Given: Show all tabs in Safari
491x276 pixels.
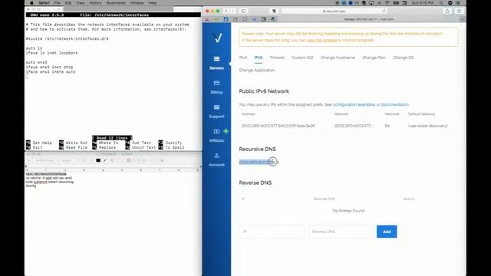Looking at the screenshot, I should (459, 11).
